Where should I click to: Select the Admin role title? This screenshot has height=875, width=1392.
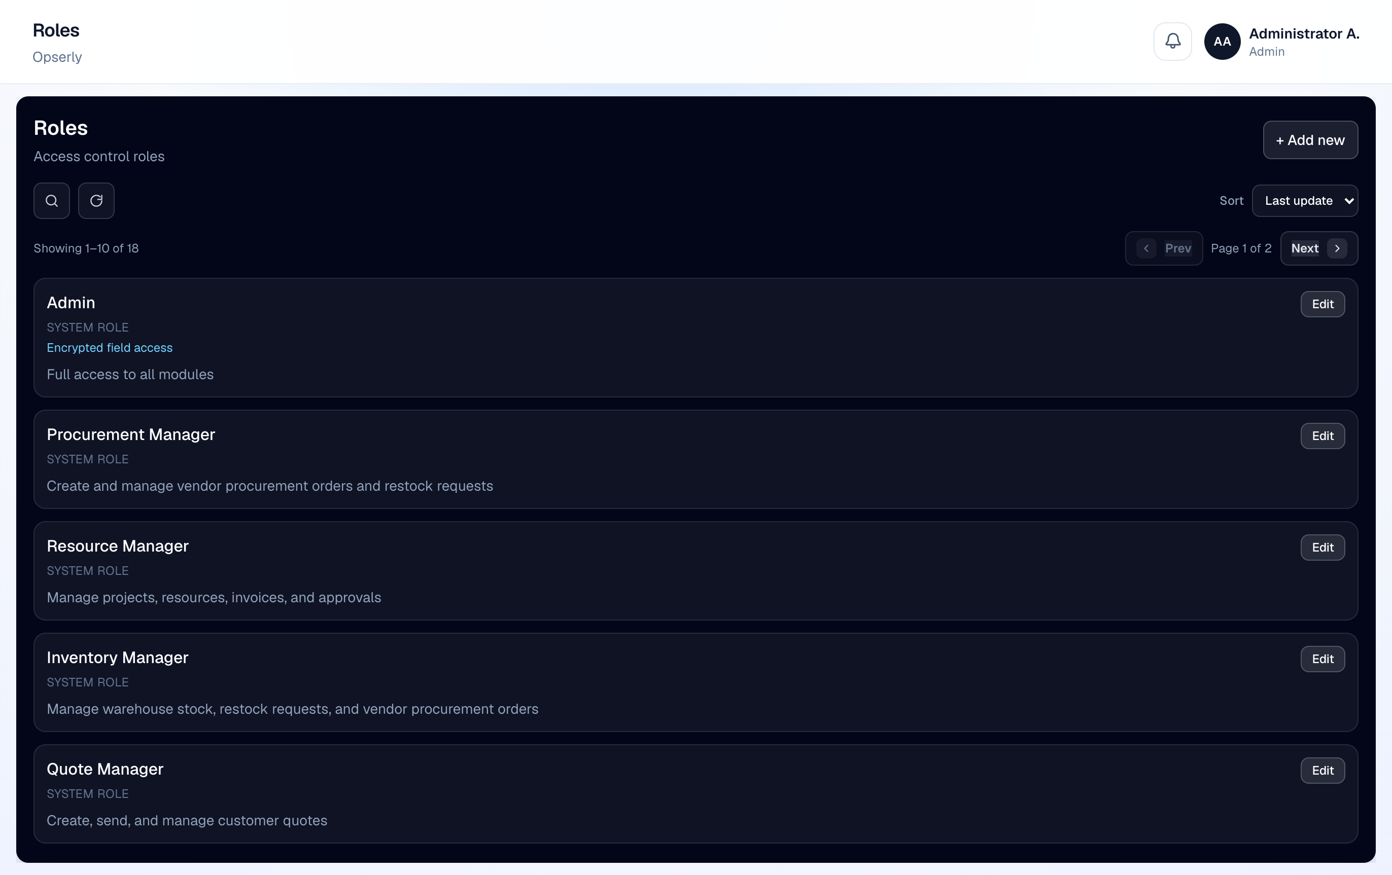click(71, 303)
